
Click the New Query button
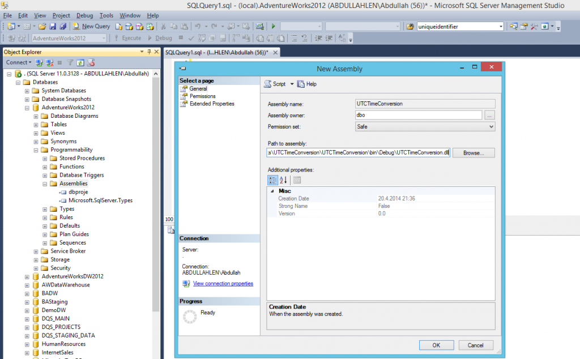click(91, 26)
